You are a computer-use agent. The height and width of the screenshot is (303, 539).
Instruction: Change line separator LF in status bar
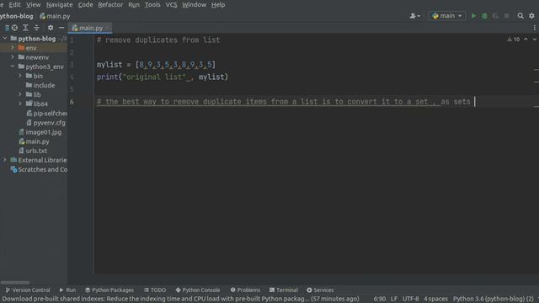pos(394,299)
